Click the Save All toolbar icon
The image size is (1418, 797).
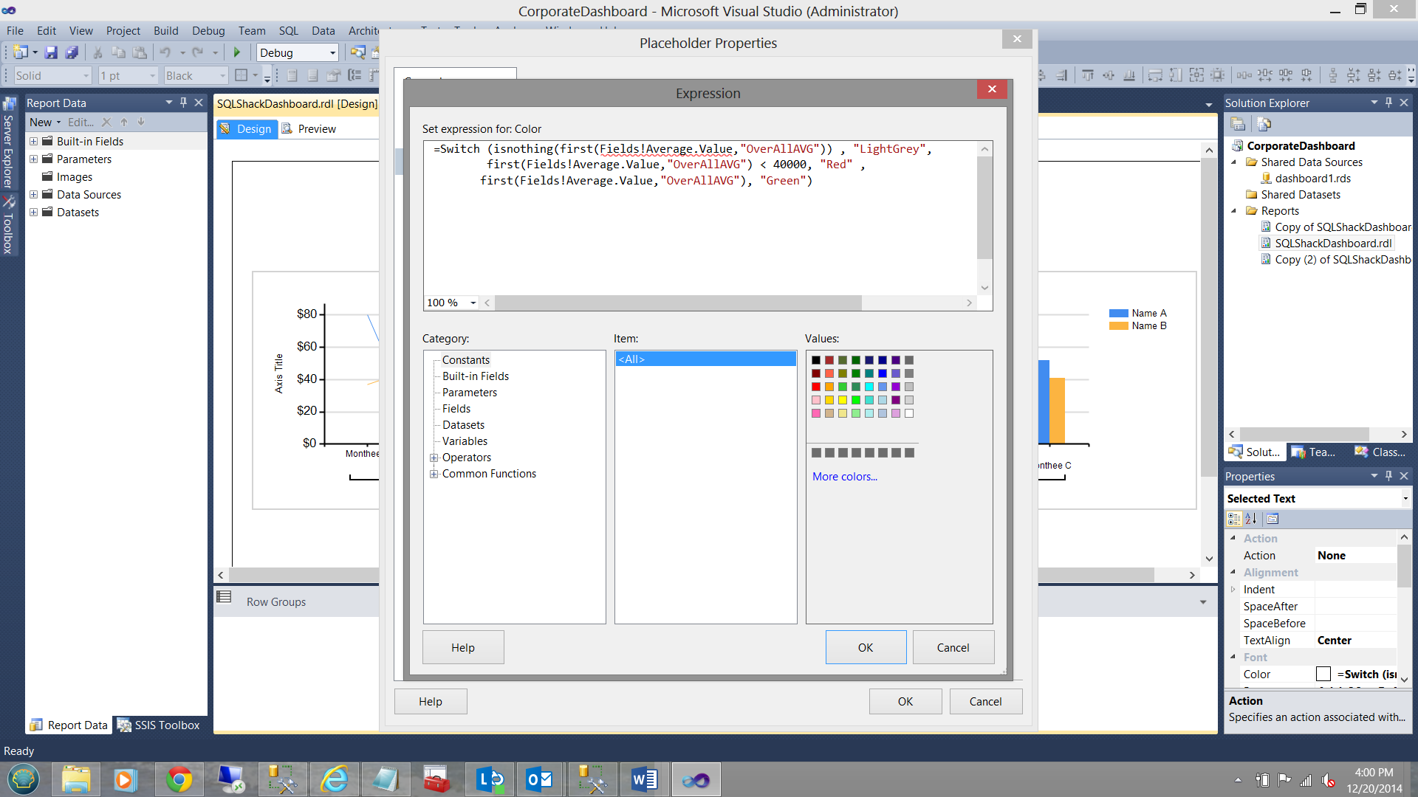tap(72, 52)
